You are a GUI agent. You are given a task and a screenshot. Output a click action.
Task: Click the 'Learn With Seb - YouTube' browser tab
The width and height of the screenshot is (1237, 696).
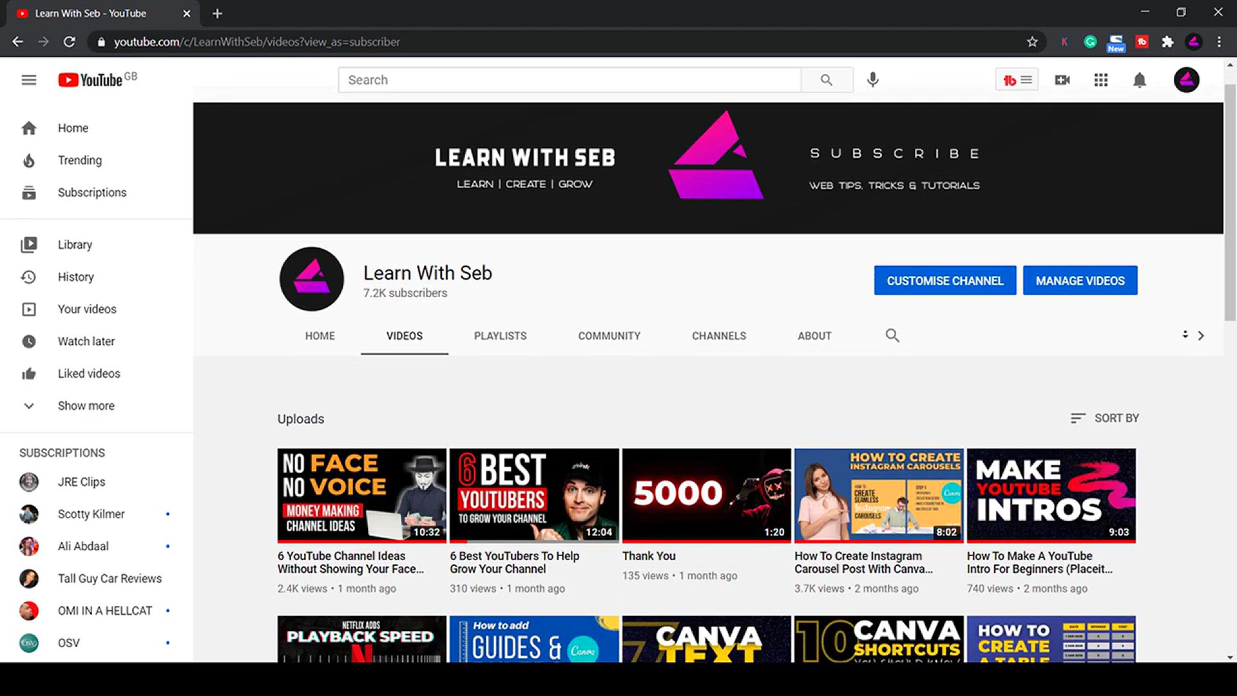(x=103, y=14)
